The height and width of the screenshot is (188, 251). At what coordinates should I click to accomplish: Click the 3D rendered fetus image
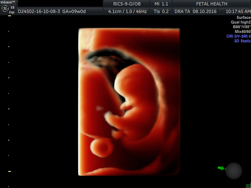click(x=129, y=102)
